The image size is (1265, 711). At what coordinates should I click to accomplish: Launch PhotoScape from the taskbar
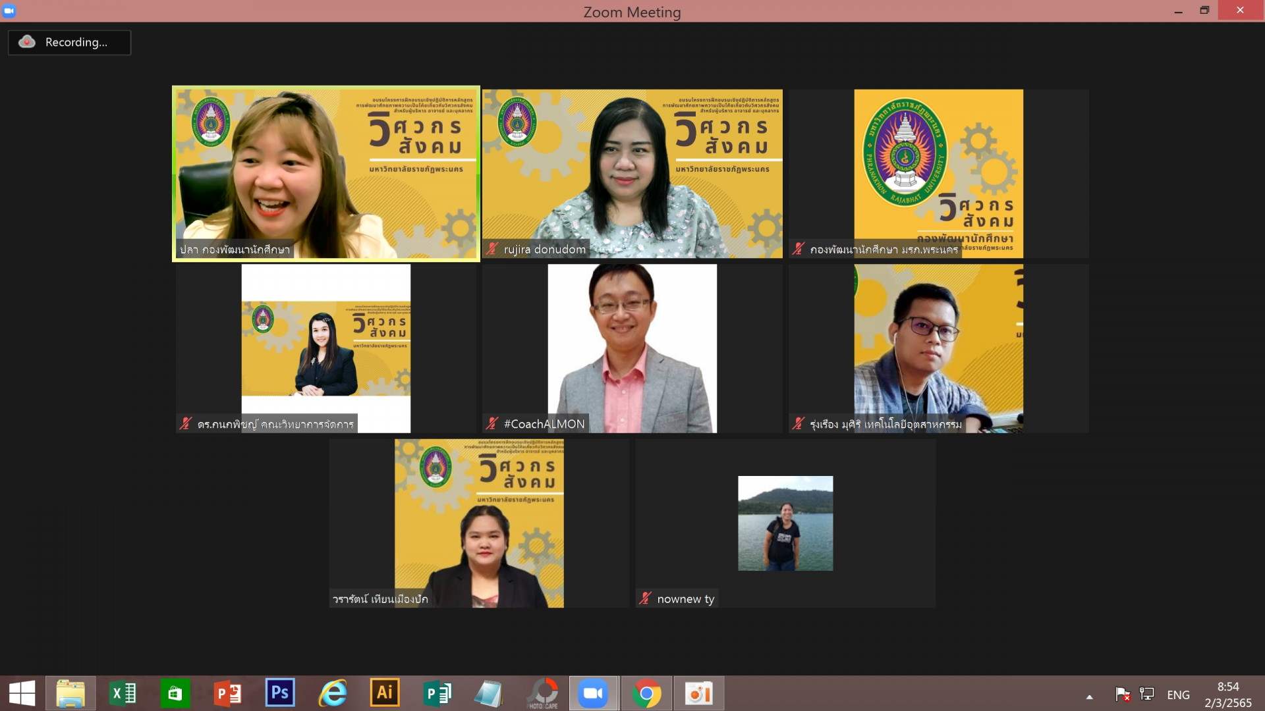(x=543, y=693)
